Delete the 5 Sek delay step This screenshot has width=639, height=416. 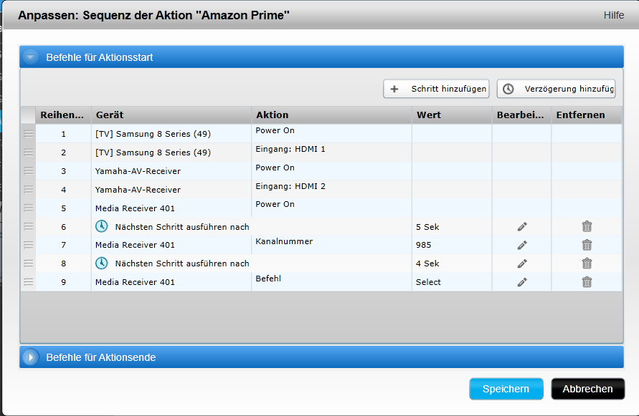click(587, 226)
